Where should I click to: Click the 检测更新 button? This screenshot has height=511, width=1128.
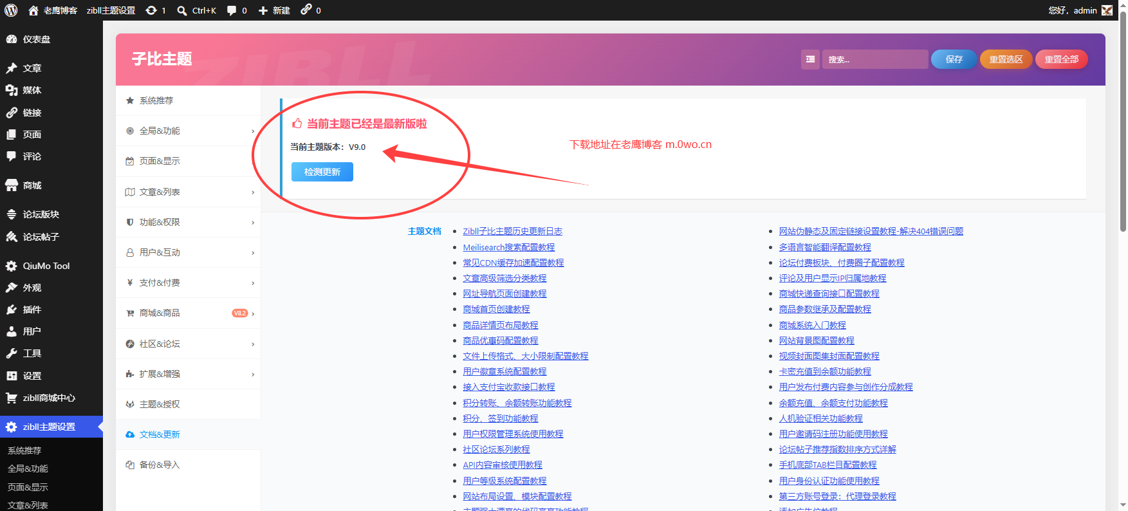click(x=322, y=172)
